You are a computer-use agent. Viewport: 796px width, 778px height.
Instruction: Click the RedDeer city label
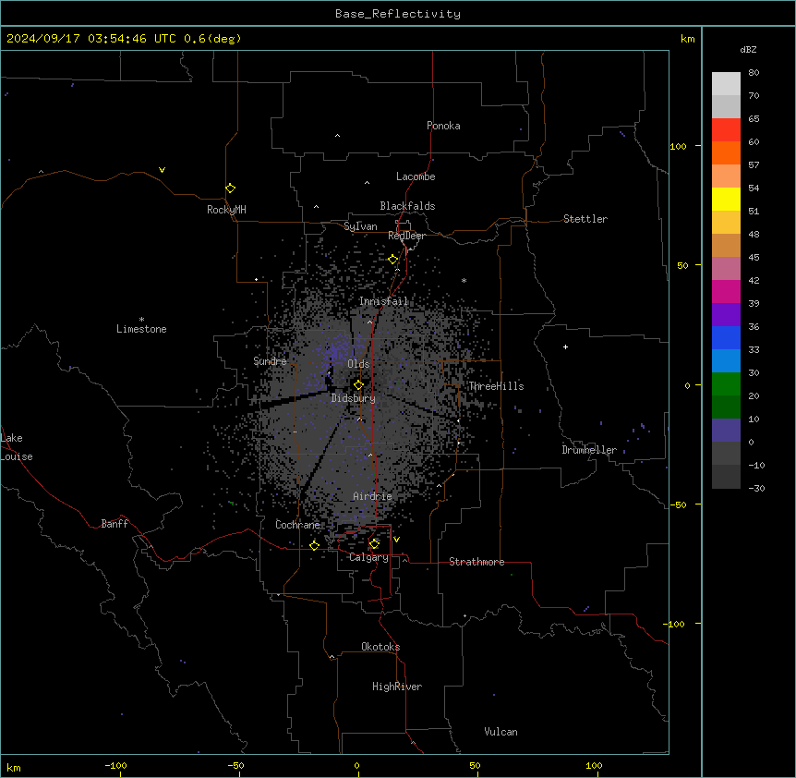pos(406,236)
